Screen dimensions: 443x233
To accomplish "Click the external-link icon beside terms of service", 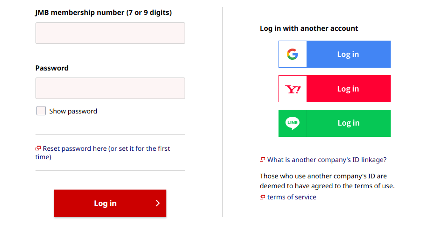I will pos(263,197).
